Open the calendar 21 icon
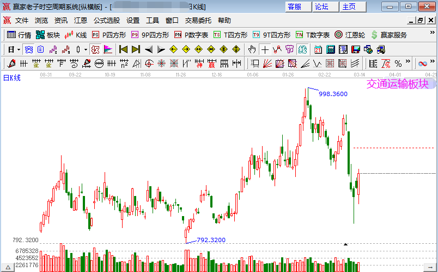Image resolution: width=438 pixels, height=272 pixels. 318,49
